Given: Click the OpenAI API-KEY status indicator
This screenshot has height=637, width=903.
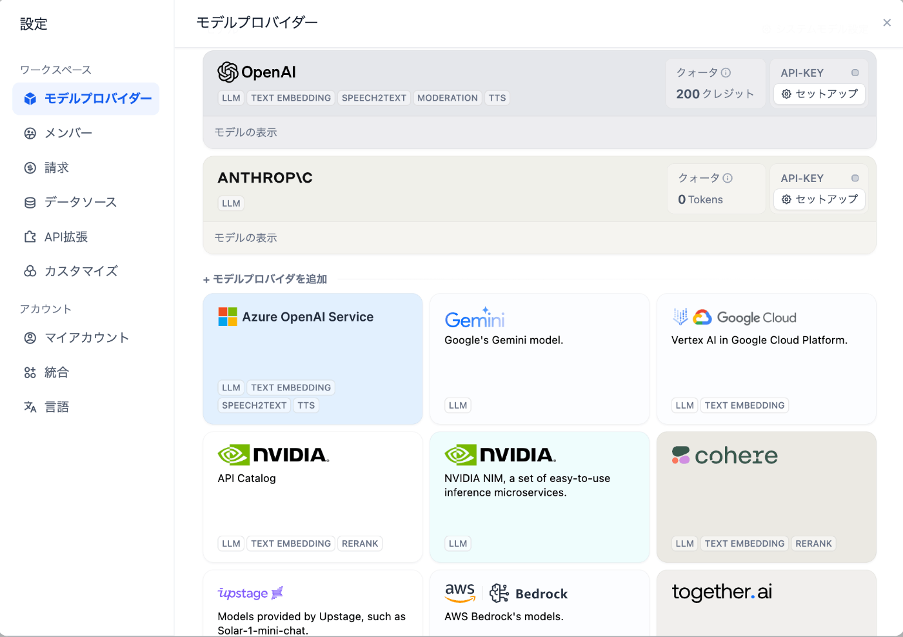Looking at the screenshot, I should pyautogui.click(x=855, y=73).
